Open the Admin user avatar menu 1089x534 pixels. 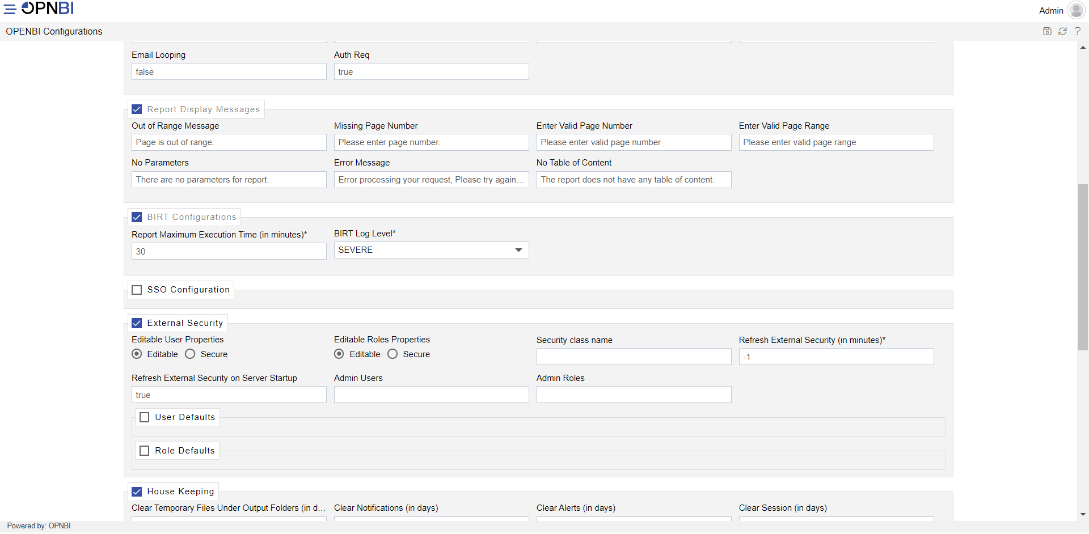click(1076, 10)
